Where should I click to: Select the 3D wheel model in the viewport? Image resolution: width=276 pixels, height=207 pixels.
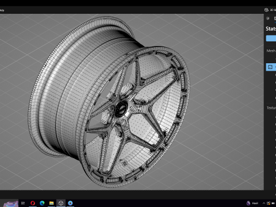click(109, 102)
